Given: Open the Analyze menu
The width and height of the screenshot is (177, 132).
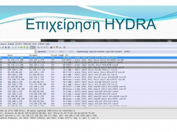Looking at the screenshot, I should [11, 44].
